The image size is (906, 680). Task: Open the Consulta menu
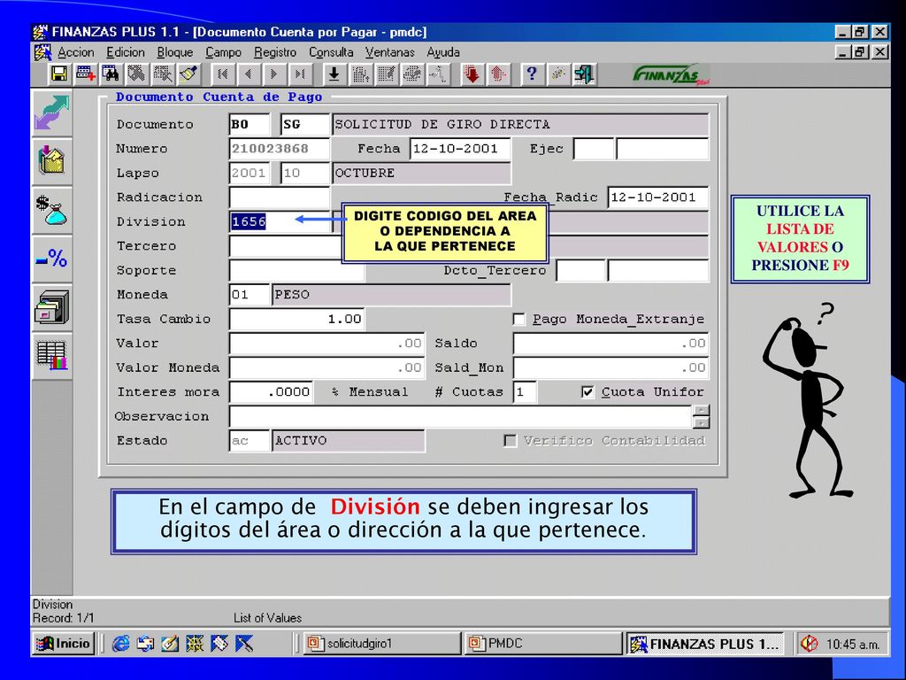tap(331, 52)
